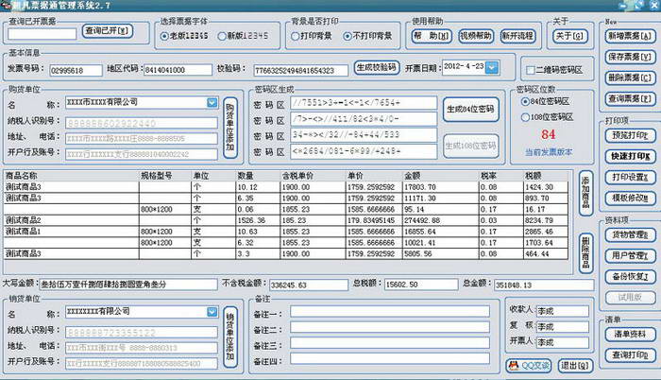Choose the 新版 invoice font option
The height and width of the screenshot is (380, 661).
point(222,36)
